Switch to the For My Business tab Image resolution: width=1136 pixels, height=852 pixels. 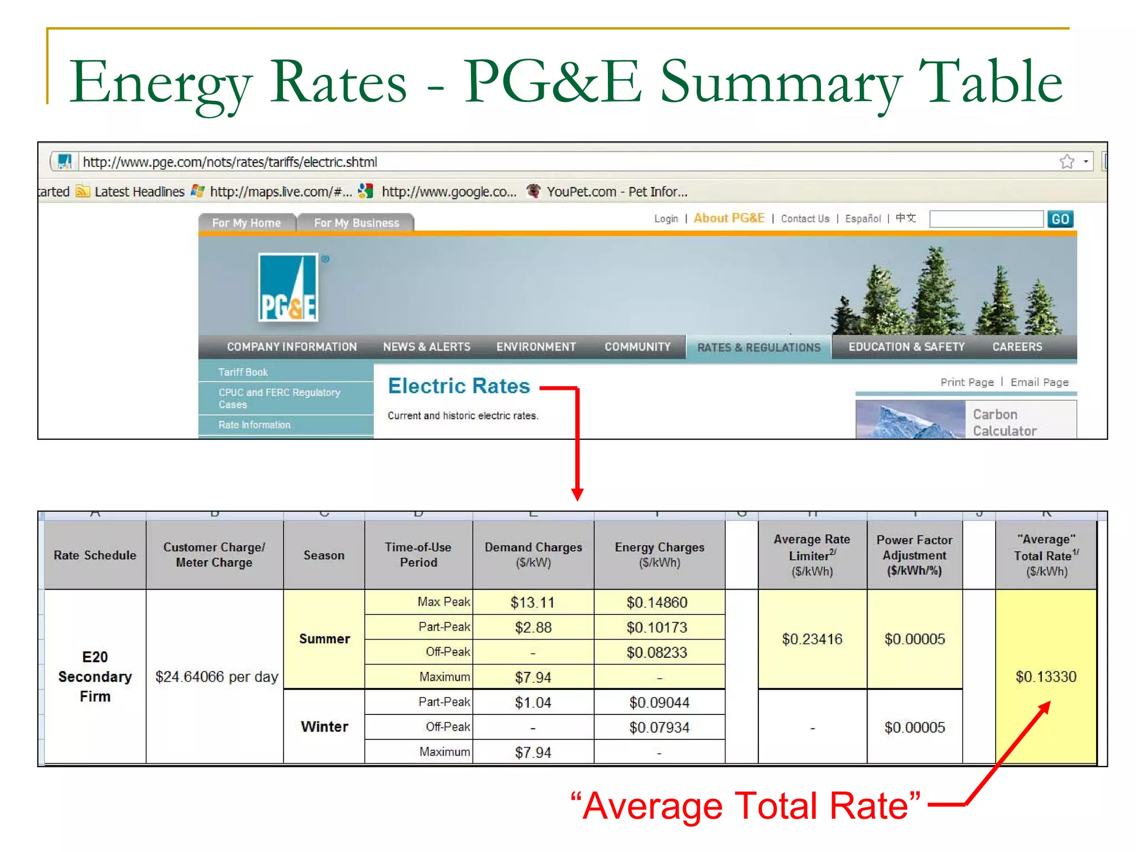pyautogui.click(x=356, y=222)
